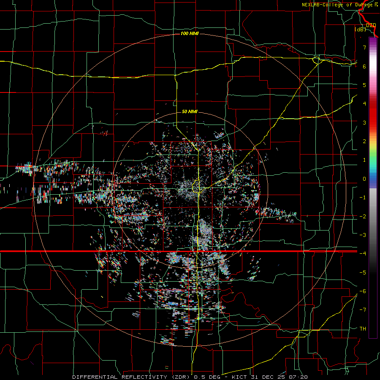Click the 4 dB tick label on the legend
380x380 pixels.
coord(364,104)
